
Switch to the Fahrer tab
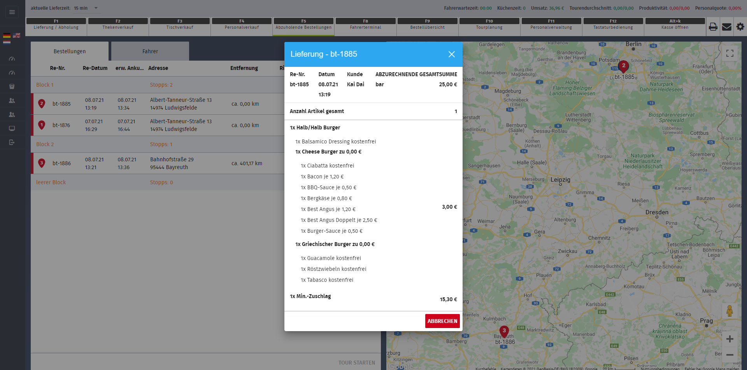point(150,51)
